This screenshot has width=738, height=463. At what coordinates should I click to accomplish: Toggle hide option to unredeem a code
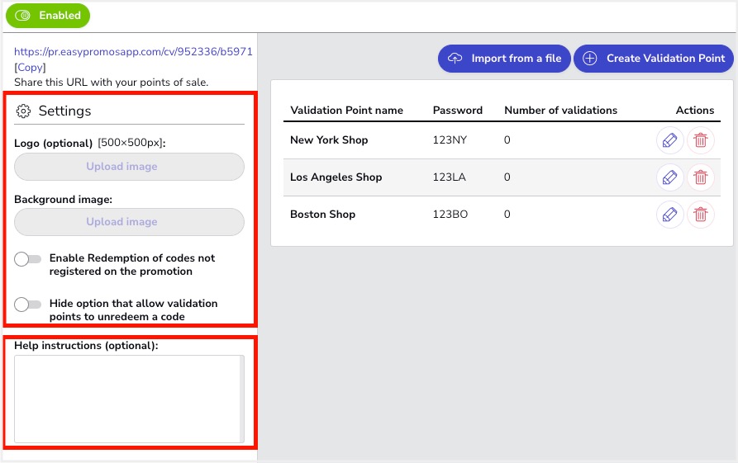pyautogui.click(x=28, y=304)
